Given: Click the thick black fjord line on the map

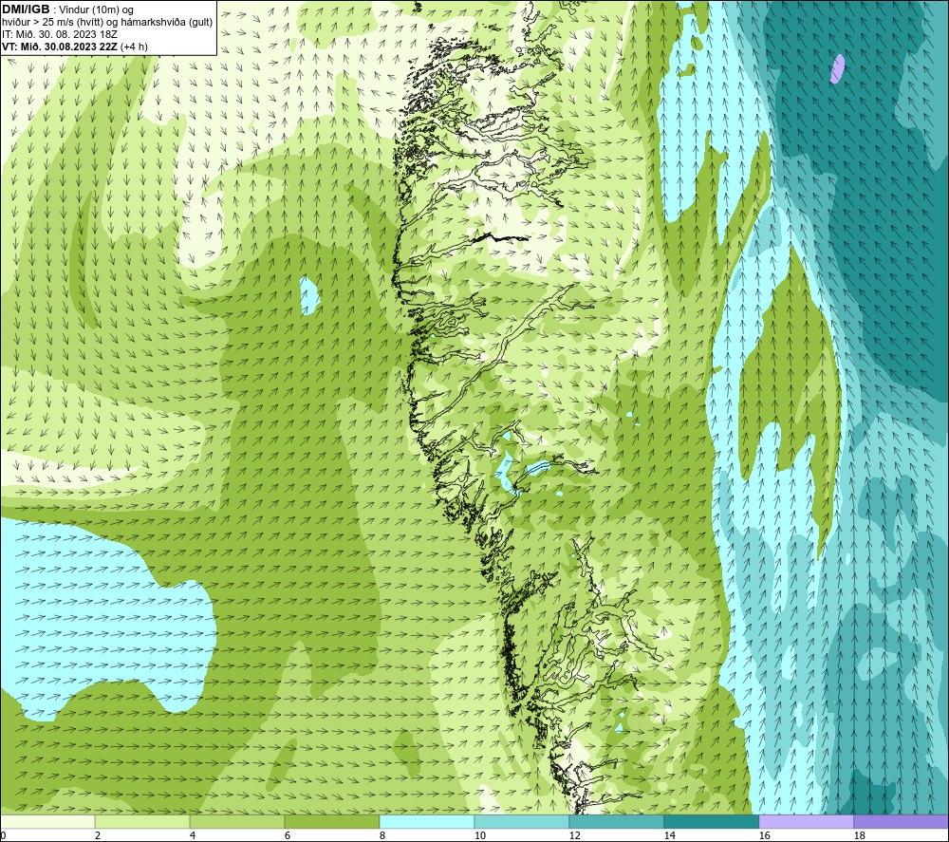Looking at the screenshot, I should [501, 237].
